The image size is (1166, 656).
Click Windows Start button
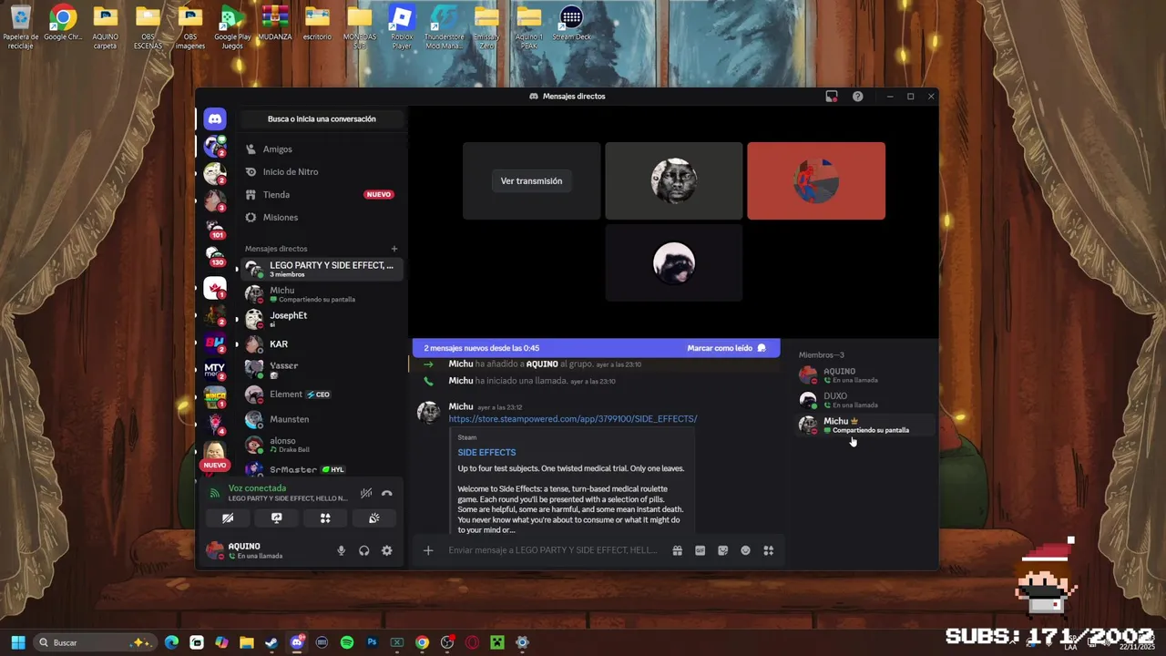(x=17, y=642)
